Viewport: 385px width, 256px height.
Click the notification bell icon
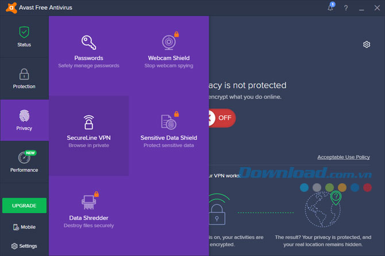(330, 7)
